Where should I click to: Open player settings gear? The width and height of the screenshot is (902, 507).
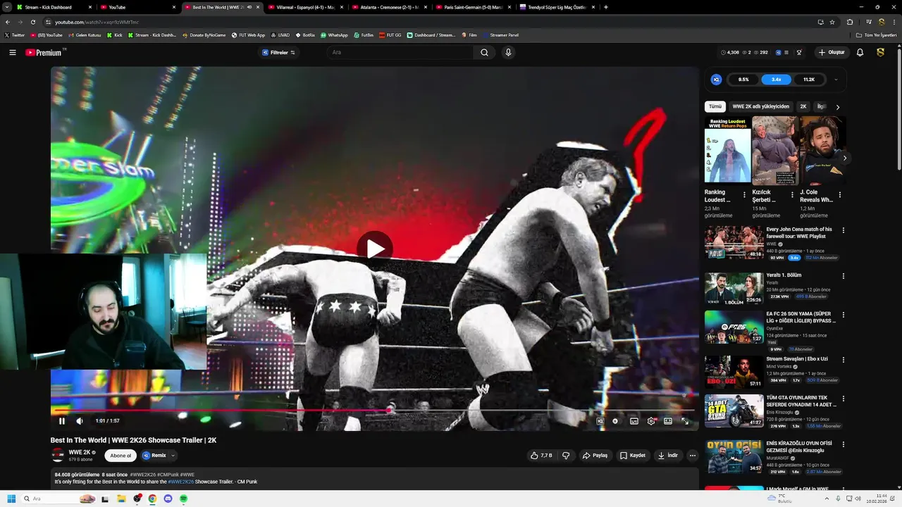(651, 421)
